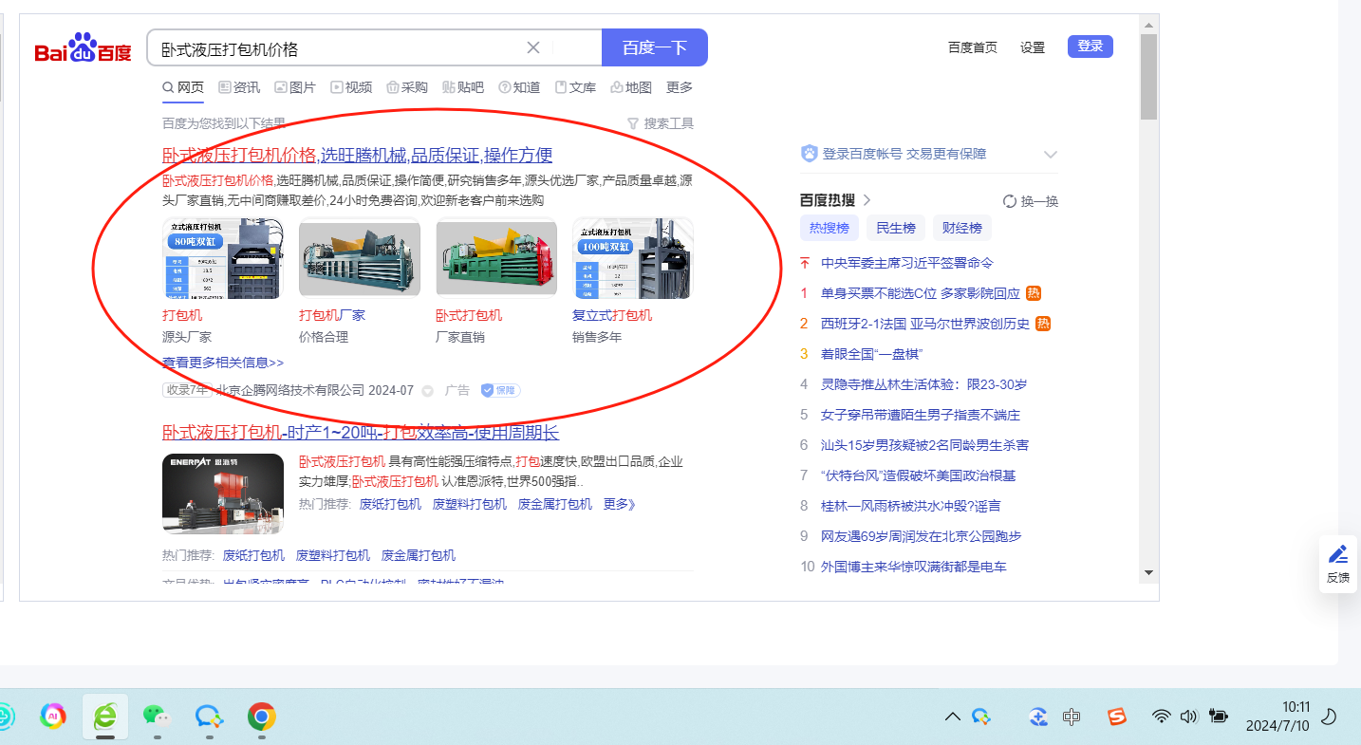Click the 保障 shield badge on the ad
The height and width of the screenshot is (745, 1361).
(500, 390)
